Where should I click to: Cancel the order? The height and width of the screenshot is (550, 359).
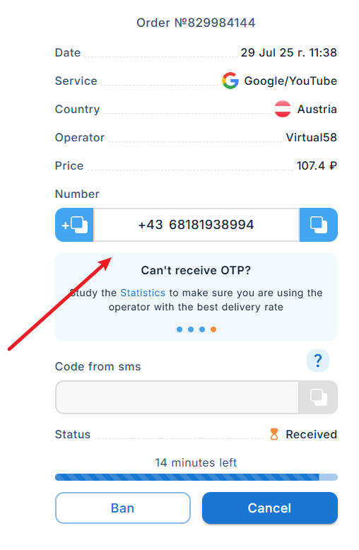pyautogui.click(x=269, y=508)
